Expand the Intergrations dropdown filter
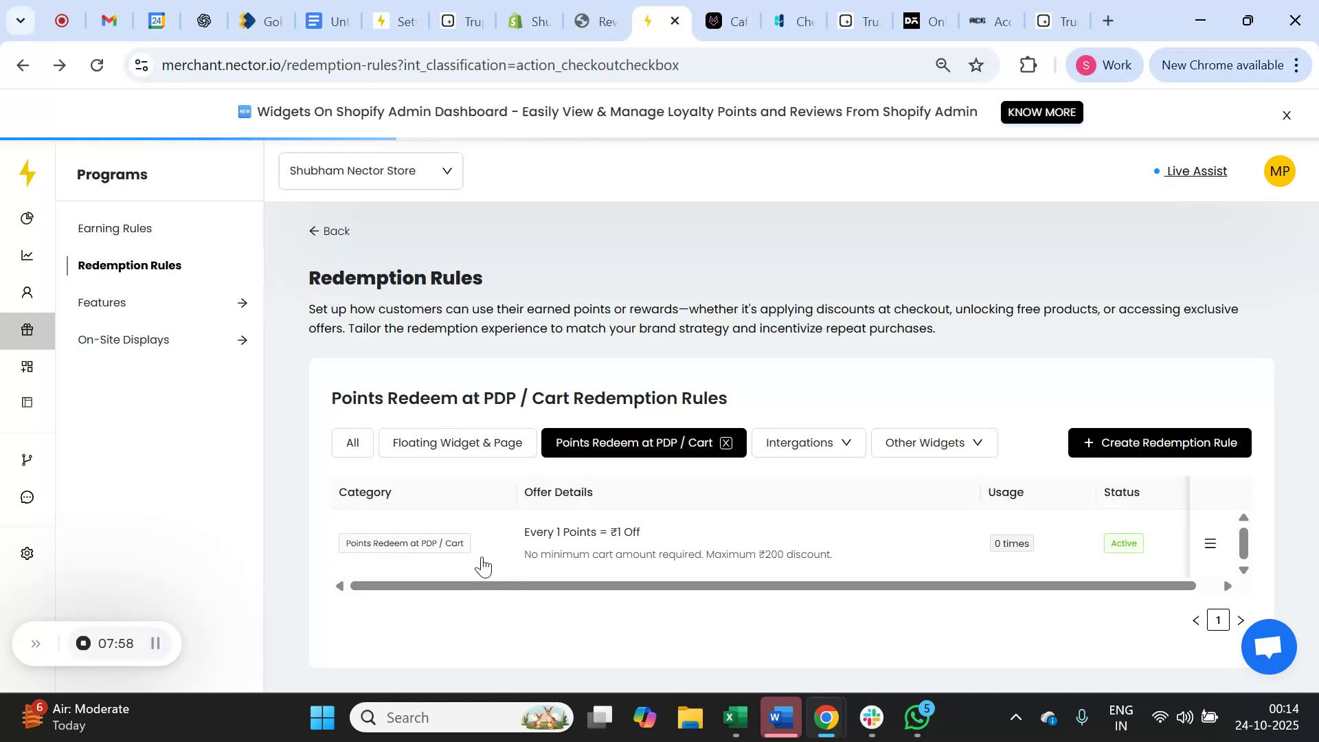The width and height of the screenshot is (1319, 742). click(x=808, y=442)
